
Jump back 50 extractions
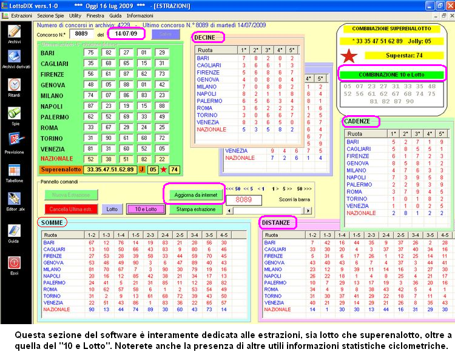234,189
